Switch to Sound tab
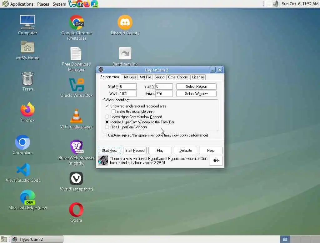 (159, 77)
